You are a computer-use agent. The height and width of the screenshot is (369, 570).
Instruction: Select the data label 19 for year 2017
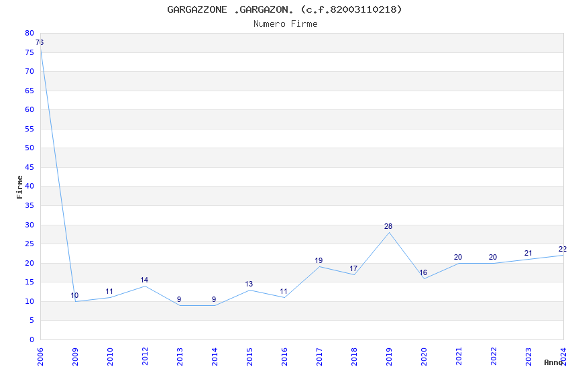pos(319,261)
